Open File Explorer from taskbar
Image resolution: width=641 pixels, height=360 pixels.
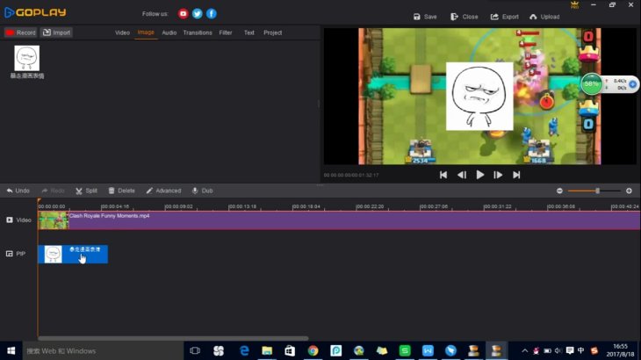[267, 350]
